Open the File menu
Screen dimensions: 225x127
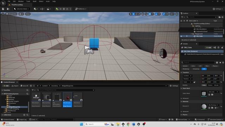tap(9, 1)
